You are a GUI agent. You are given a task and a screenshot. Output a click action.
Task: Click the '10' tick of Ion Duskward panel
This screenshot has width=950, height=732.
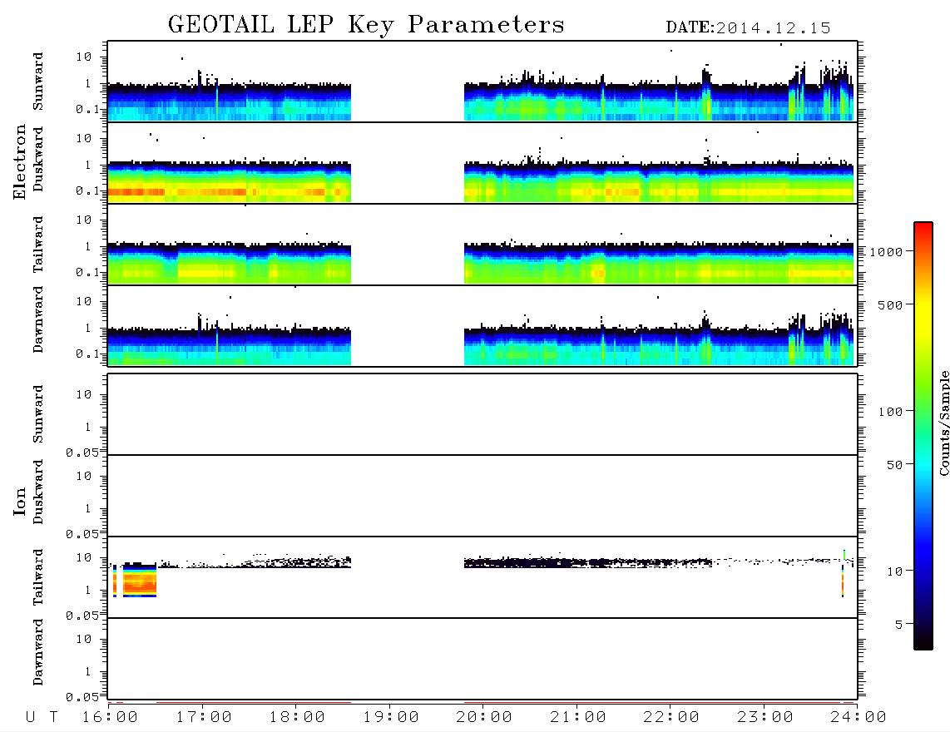coord(84,476)
